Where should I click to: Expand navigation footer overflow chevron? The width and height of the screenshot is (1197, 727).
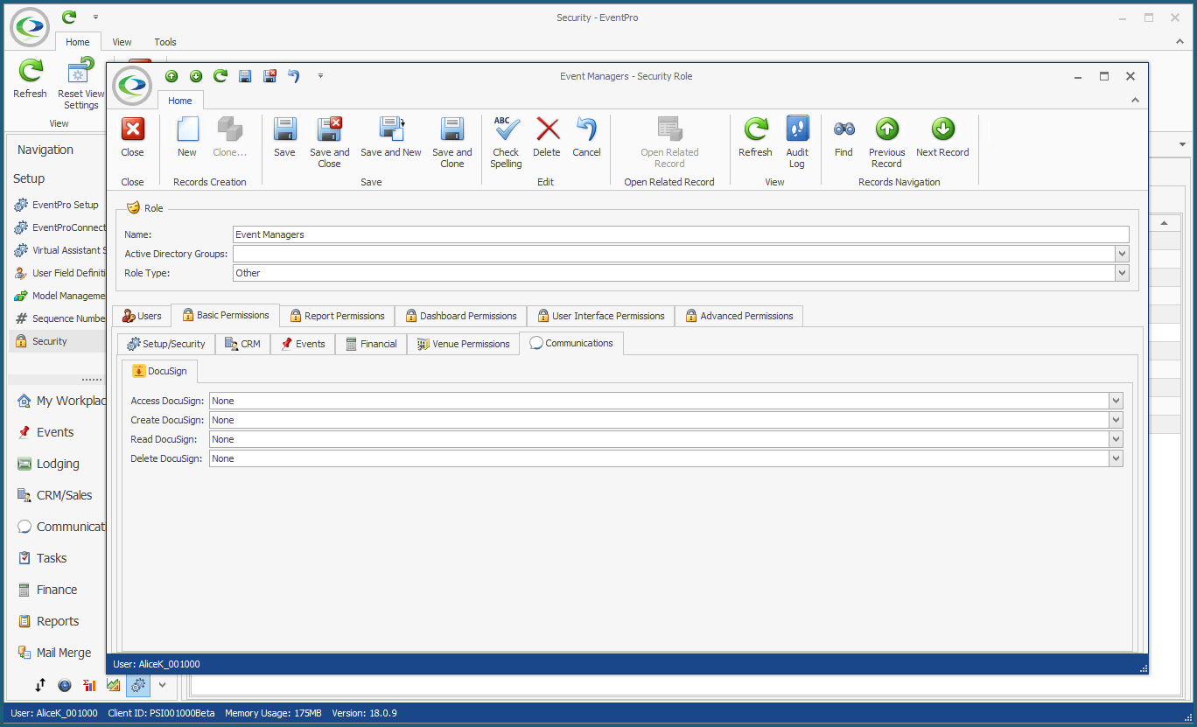click(162, 686)
